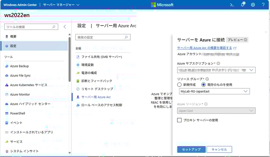
Task: Click the サービス gear icon
Action: pos(7,142)
